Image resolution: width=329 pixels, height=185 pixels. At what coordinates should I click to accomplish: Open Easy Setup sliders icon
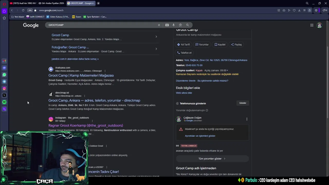click(x=304, y=10)
